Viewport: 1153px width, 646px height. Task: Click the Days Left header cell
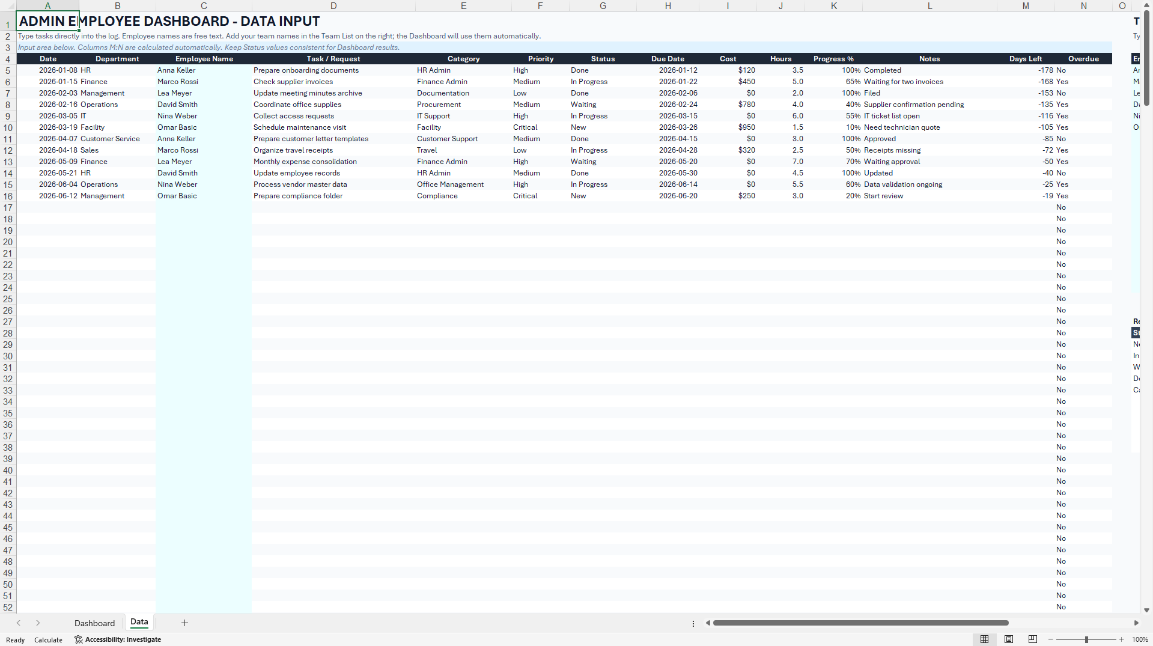click(1026, 59)
